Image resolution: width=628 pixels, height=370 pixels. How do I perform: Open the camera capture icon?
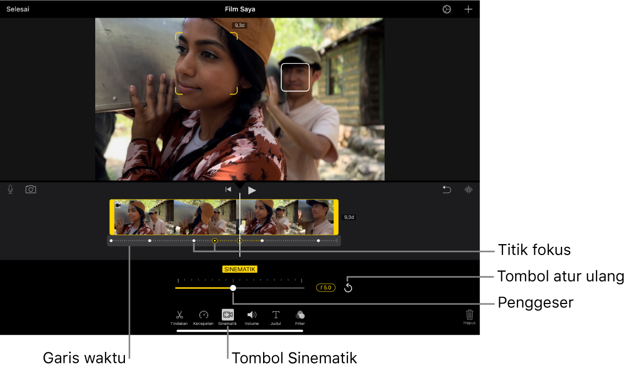point(31,189)
